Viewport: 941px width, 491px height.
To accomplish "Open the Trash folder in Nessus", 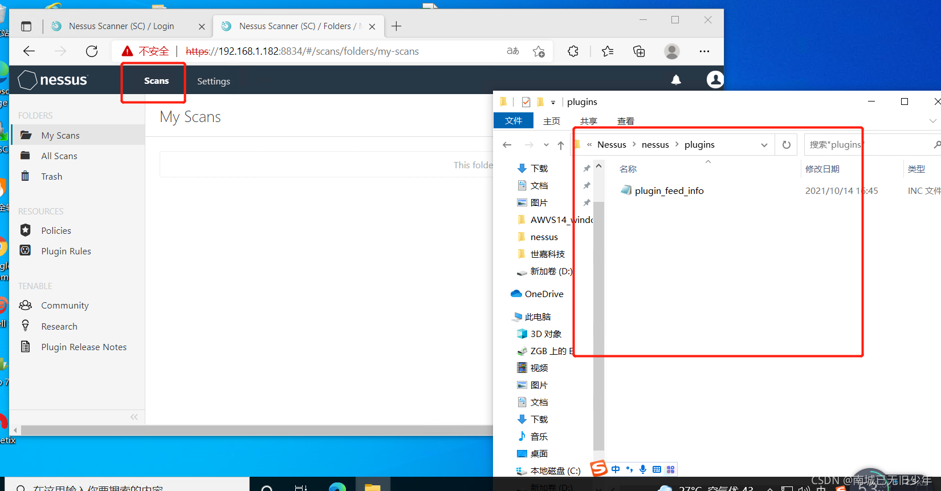I will pyautogui.click(x=52, y=176).
